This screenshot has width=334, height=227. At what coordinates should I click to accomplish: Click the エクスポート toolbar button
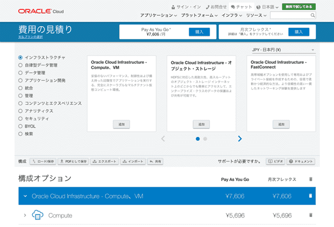(x=105, y=162)
